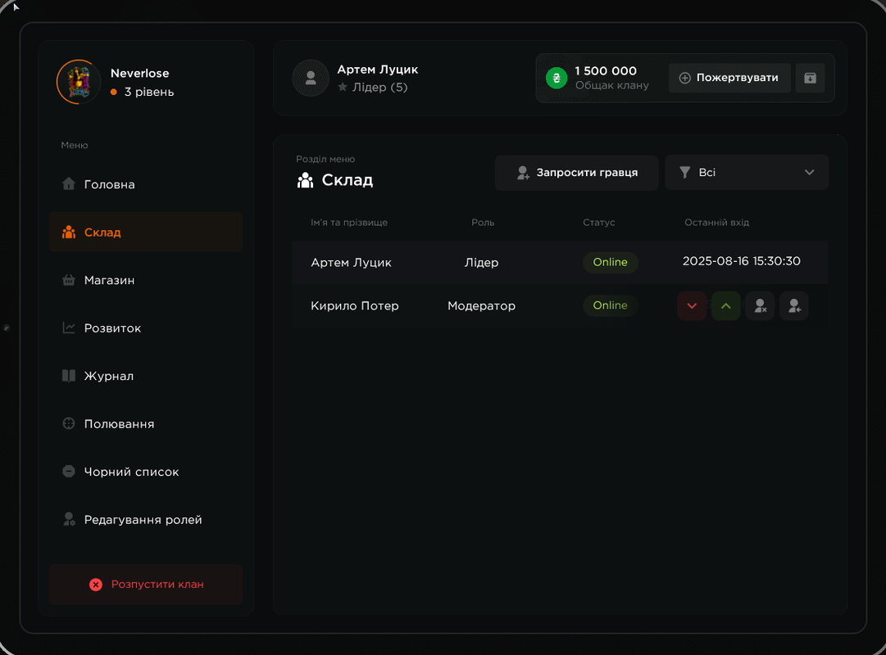Click 3 рівень level text
The width and height of the screenshot is (886, 655).
[x=149, y=92]
